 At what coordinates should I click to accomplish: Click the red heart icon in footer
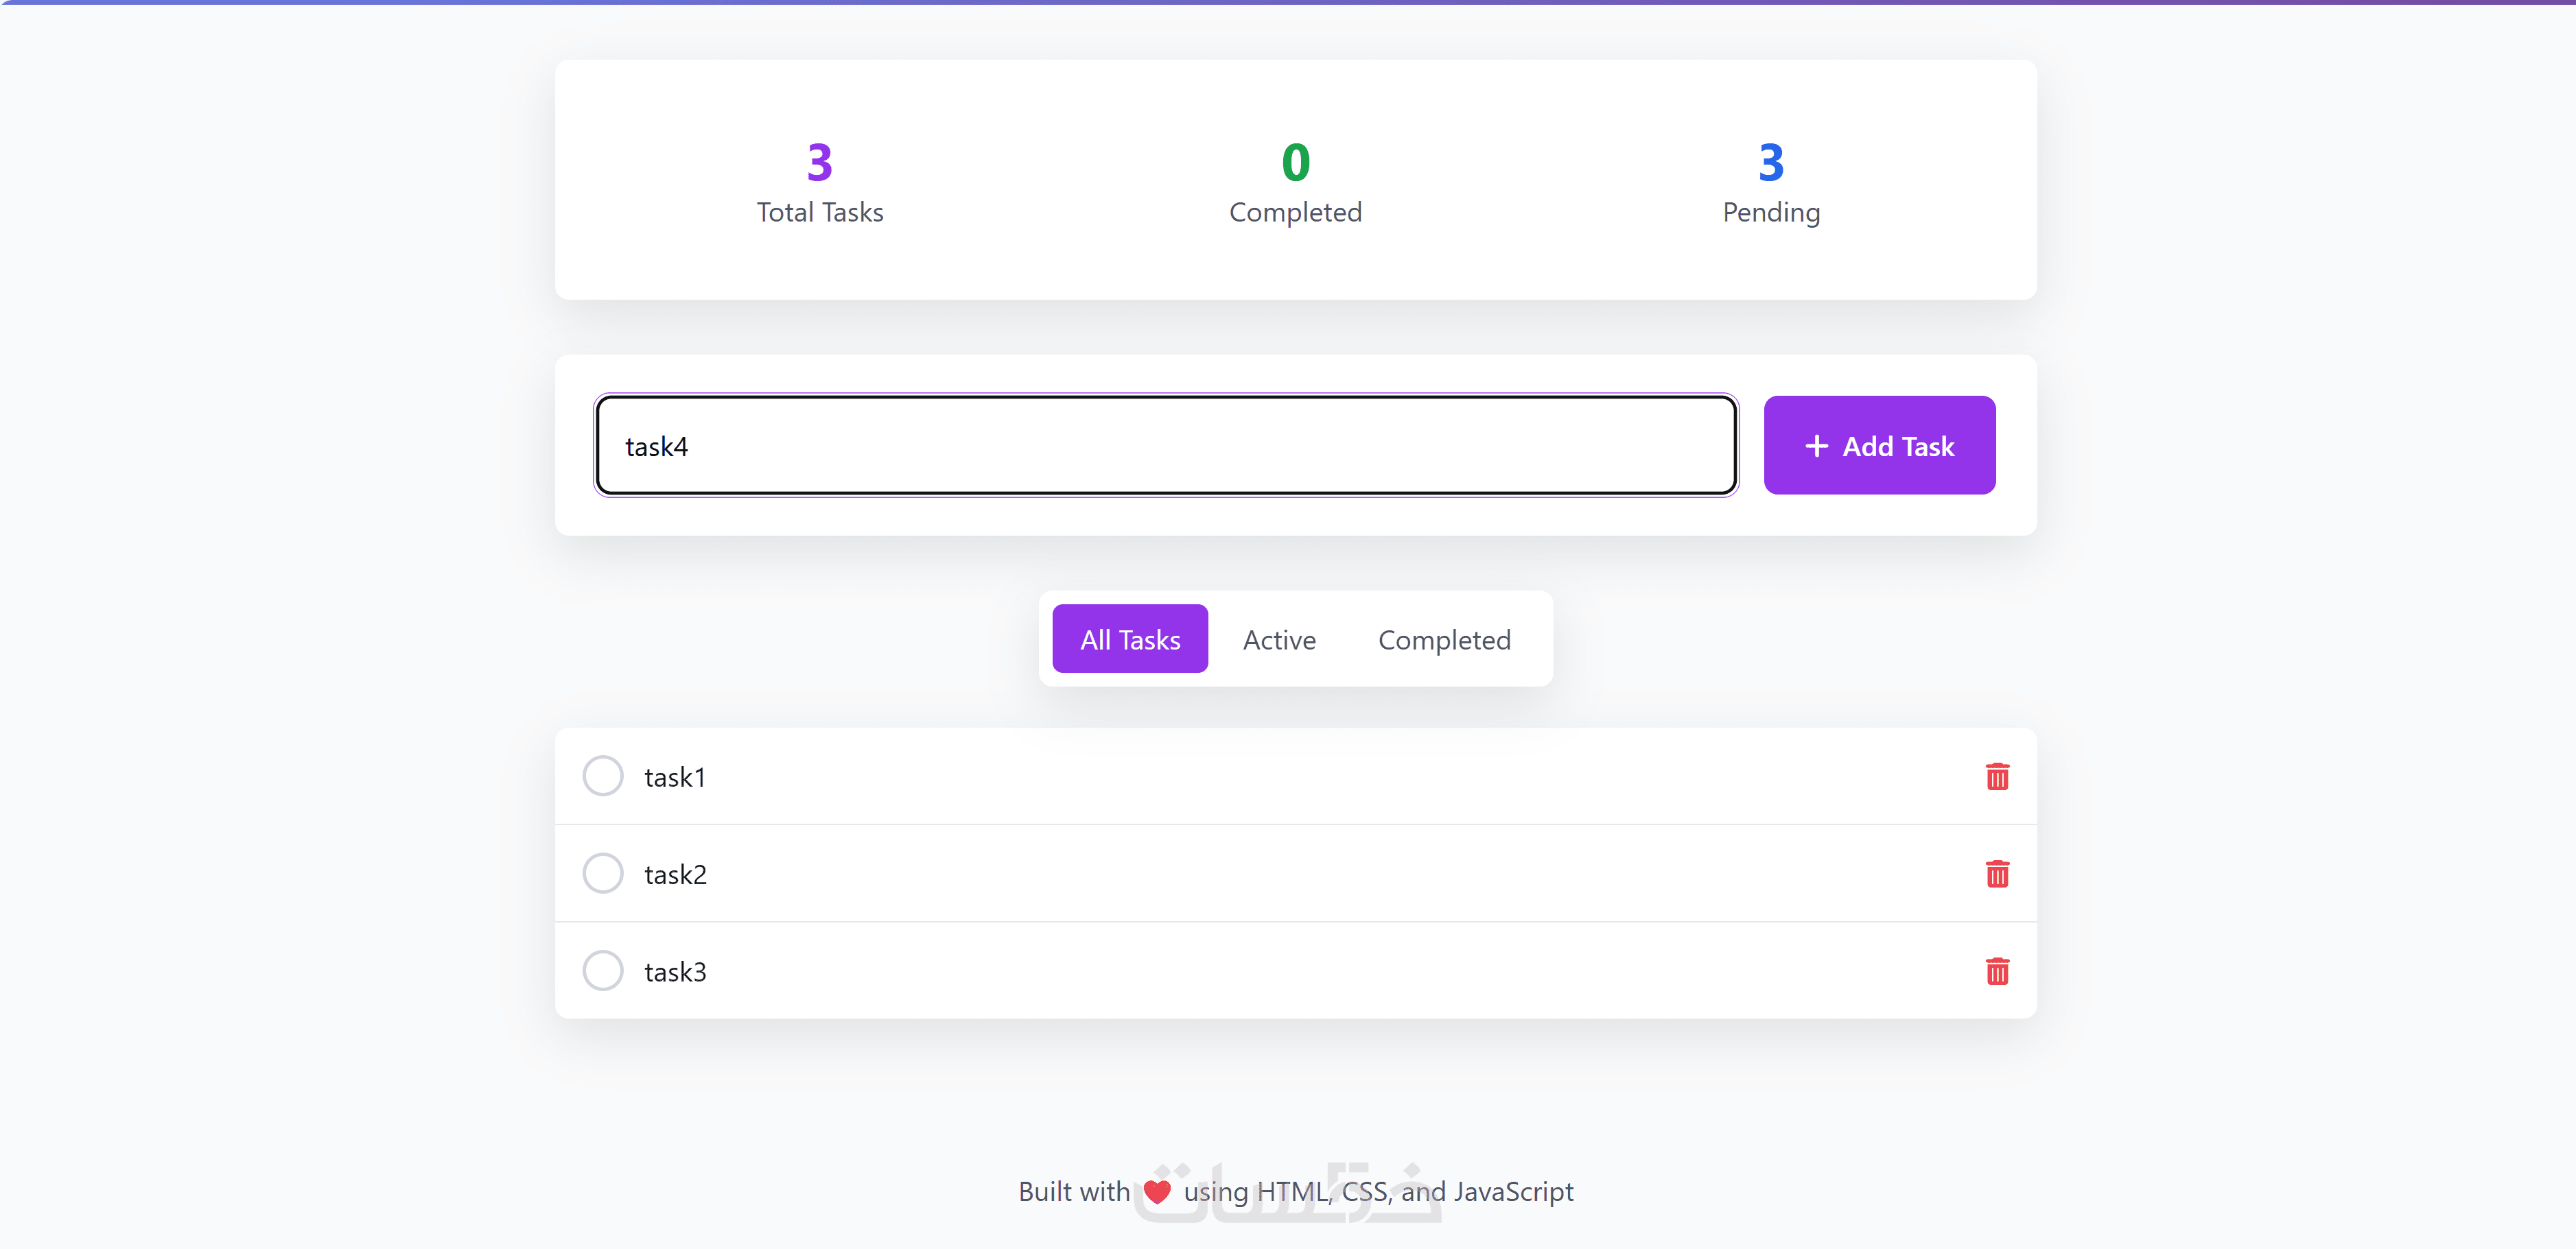pyautogui.click(x=1157, y=1191)
